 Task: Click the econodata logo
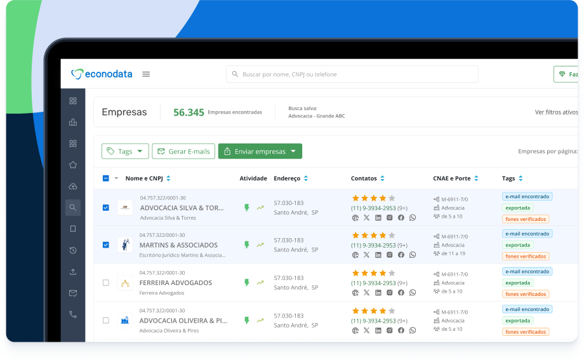(102, 74)
